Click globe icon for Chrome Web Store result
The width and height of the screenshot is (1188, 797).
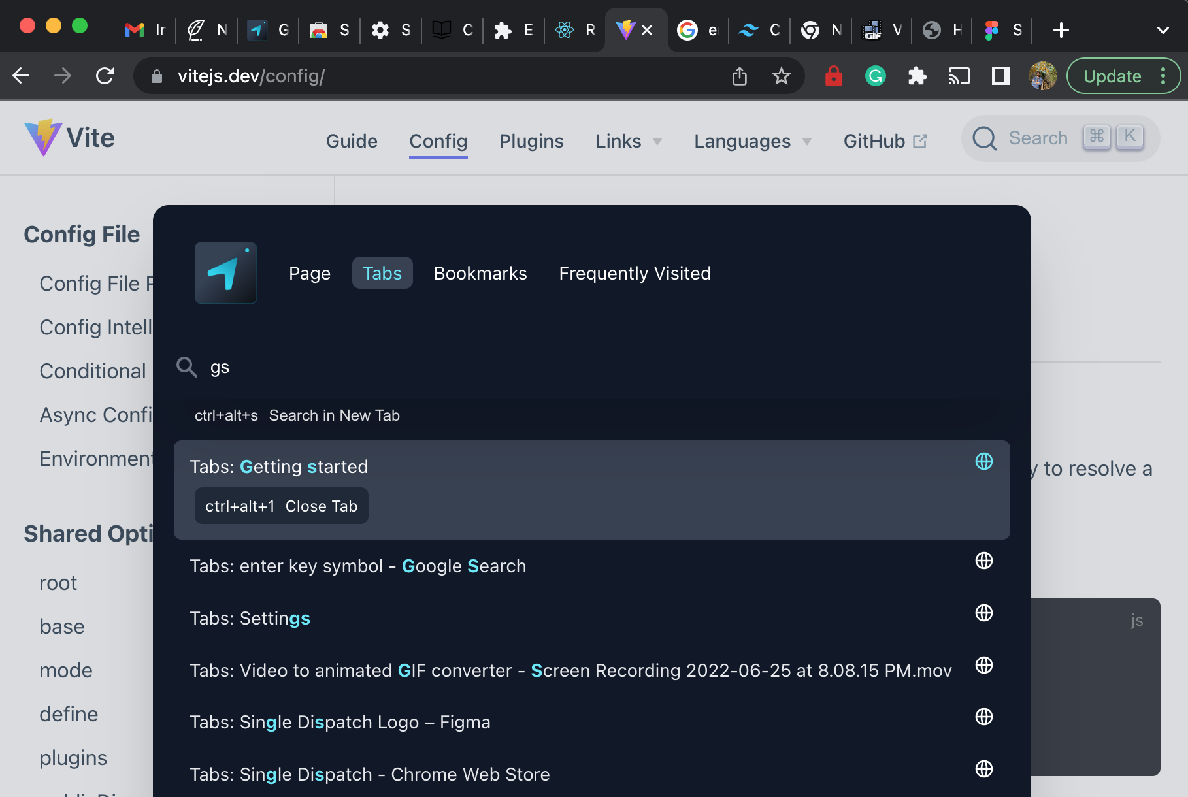pyautogui.click(x=984, y=769)
